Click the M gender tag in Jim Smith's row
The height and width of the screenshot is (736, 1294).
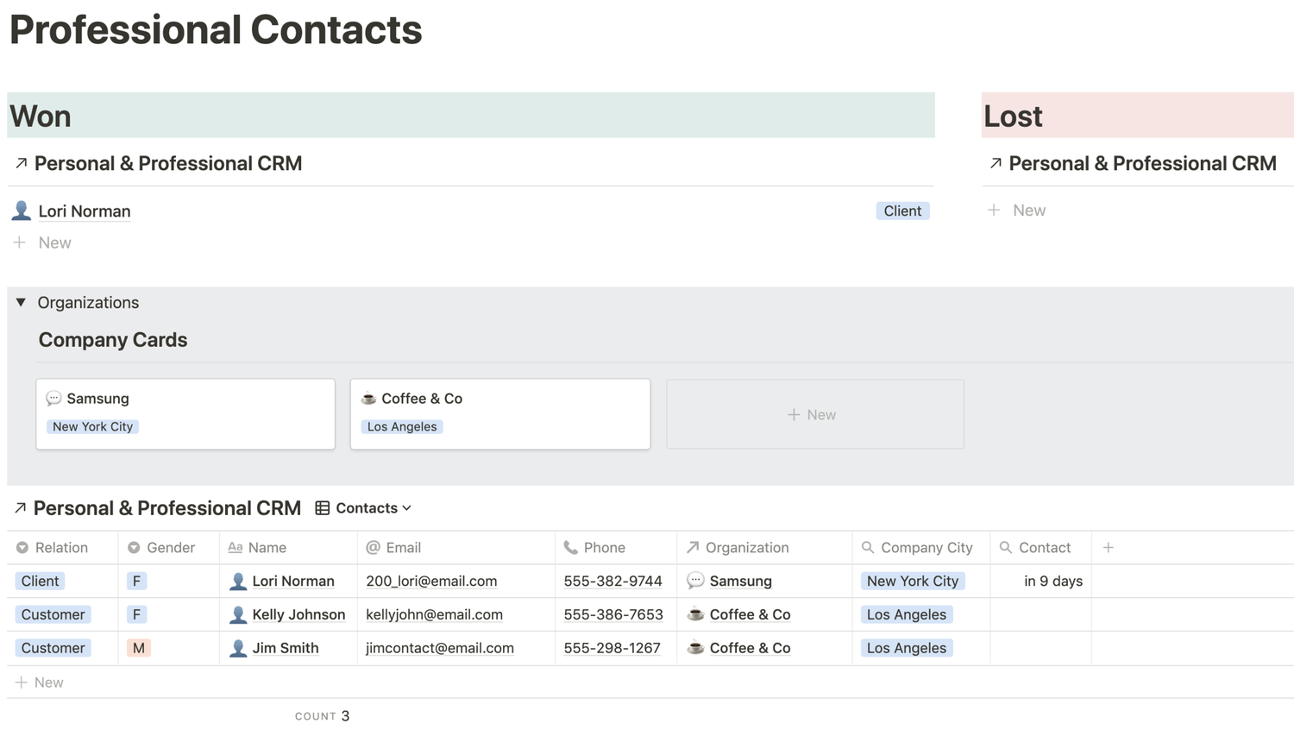[138, 648]
